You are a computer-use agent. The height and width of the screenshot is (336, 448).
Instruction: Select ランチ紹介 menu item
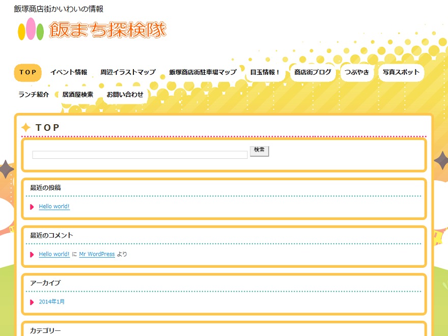(x=34, y=95)
